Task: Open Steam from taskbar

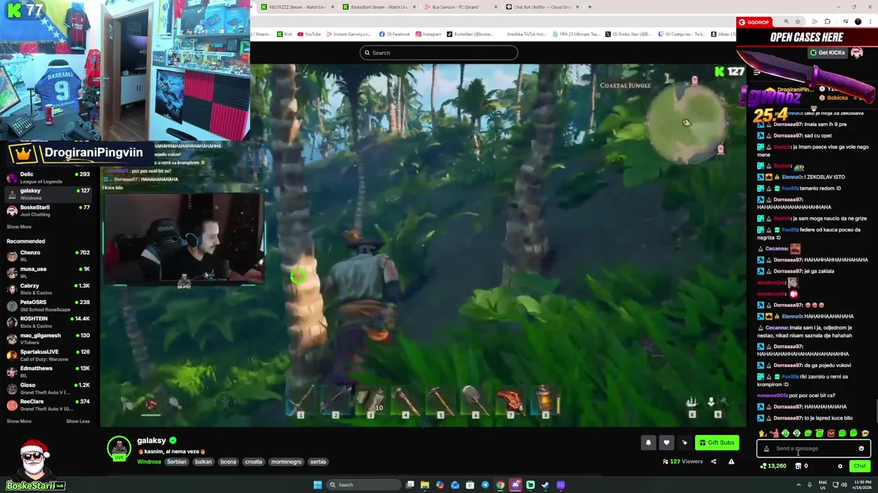Action: 545,485
